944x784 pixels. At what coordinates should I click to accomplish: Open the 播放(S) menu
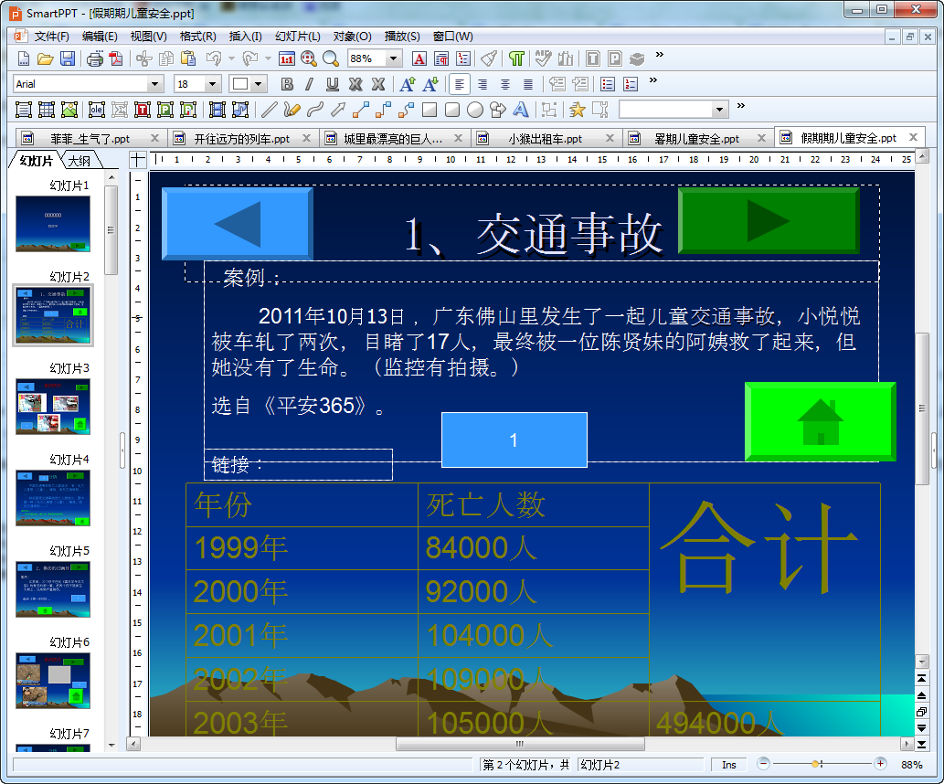click(402, 37)
